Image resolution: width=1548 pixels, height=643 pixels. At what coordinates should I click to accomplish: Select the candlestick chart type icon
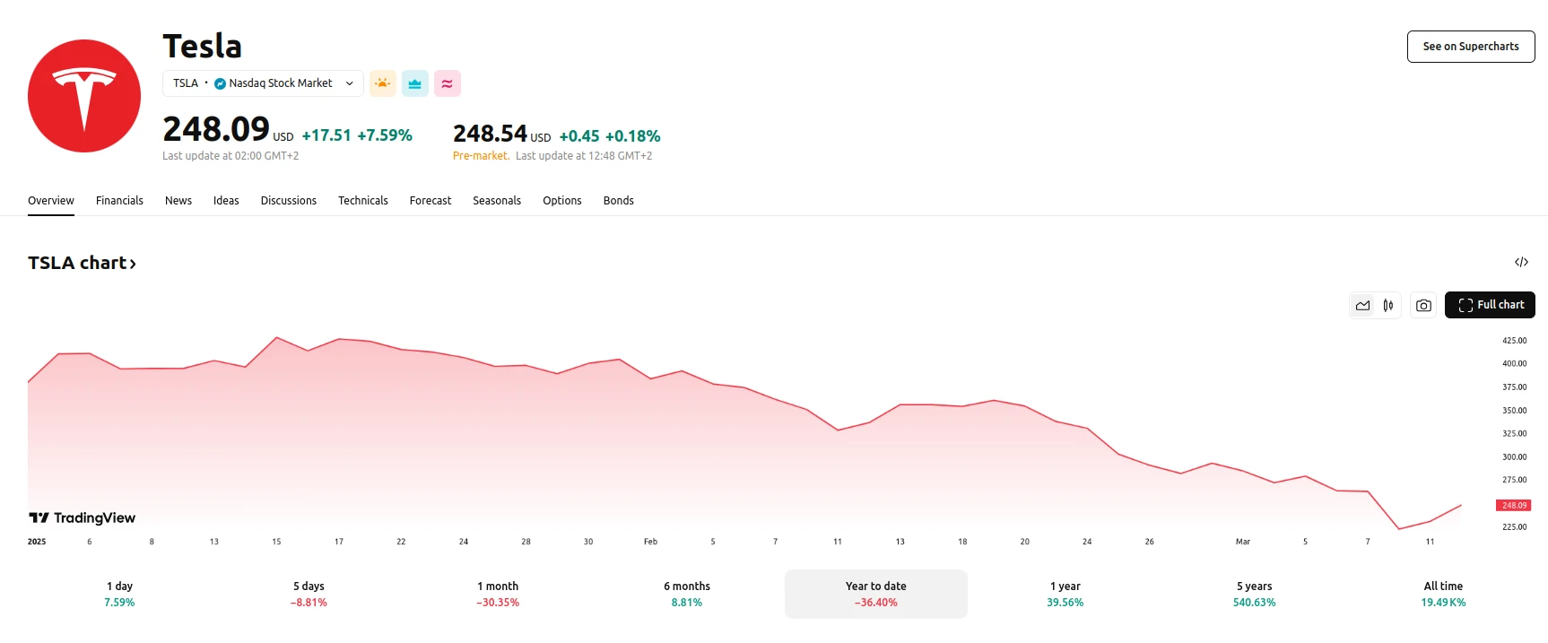point(1387,305)
